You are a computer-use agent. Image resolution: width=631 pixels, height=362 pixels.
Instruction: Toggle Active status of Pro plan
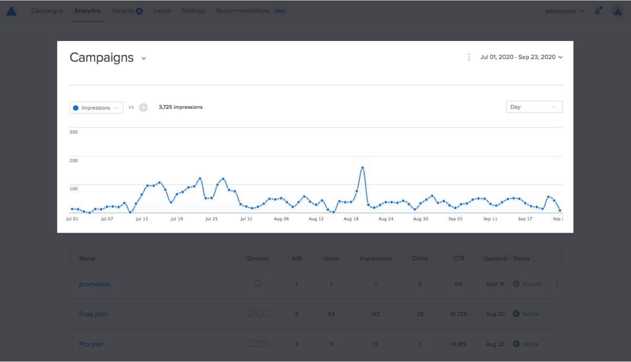coord(526,344)
